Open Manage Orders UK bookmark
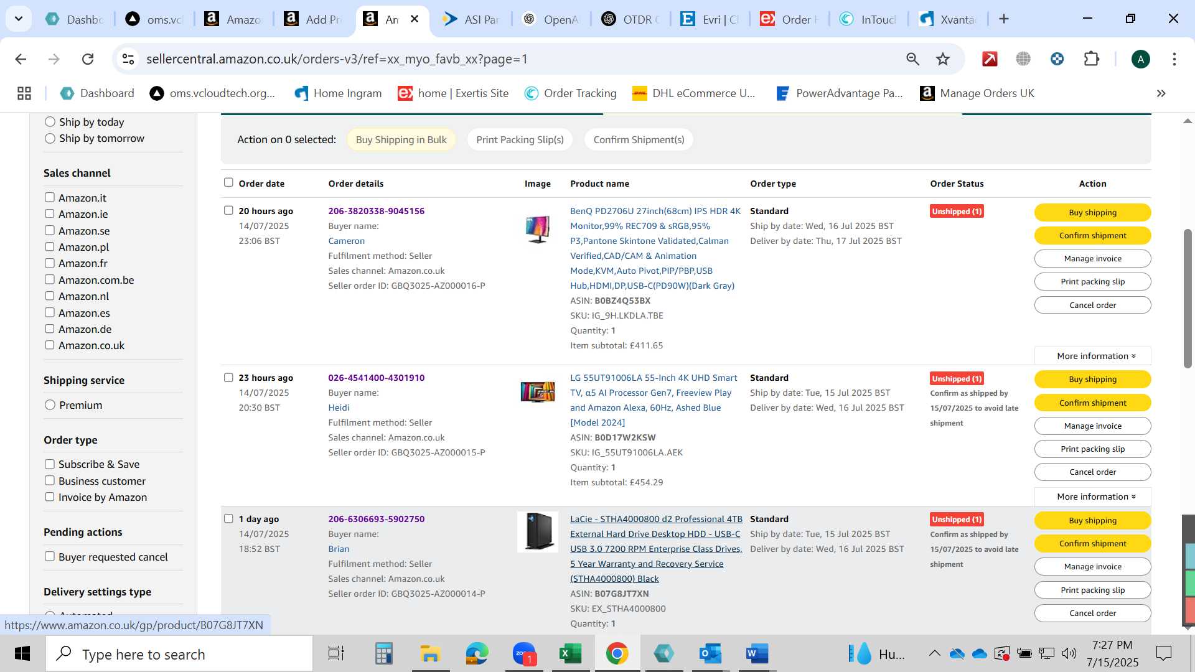 (977, 93)
